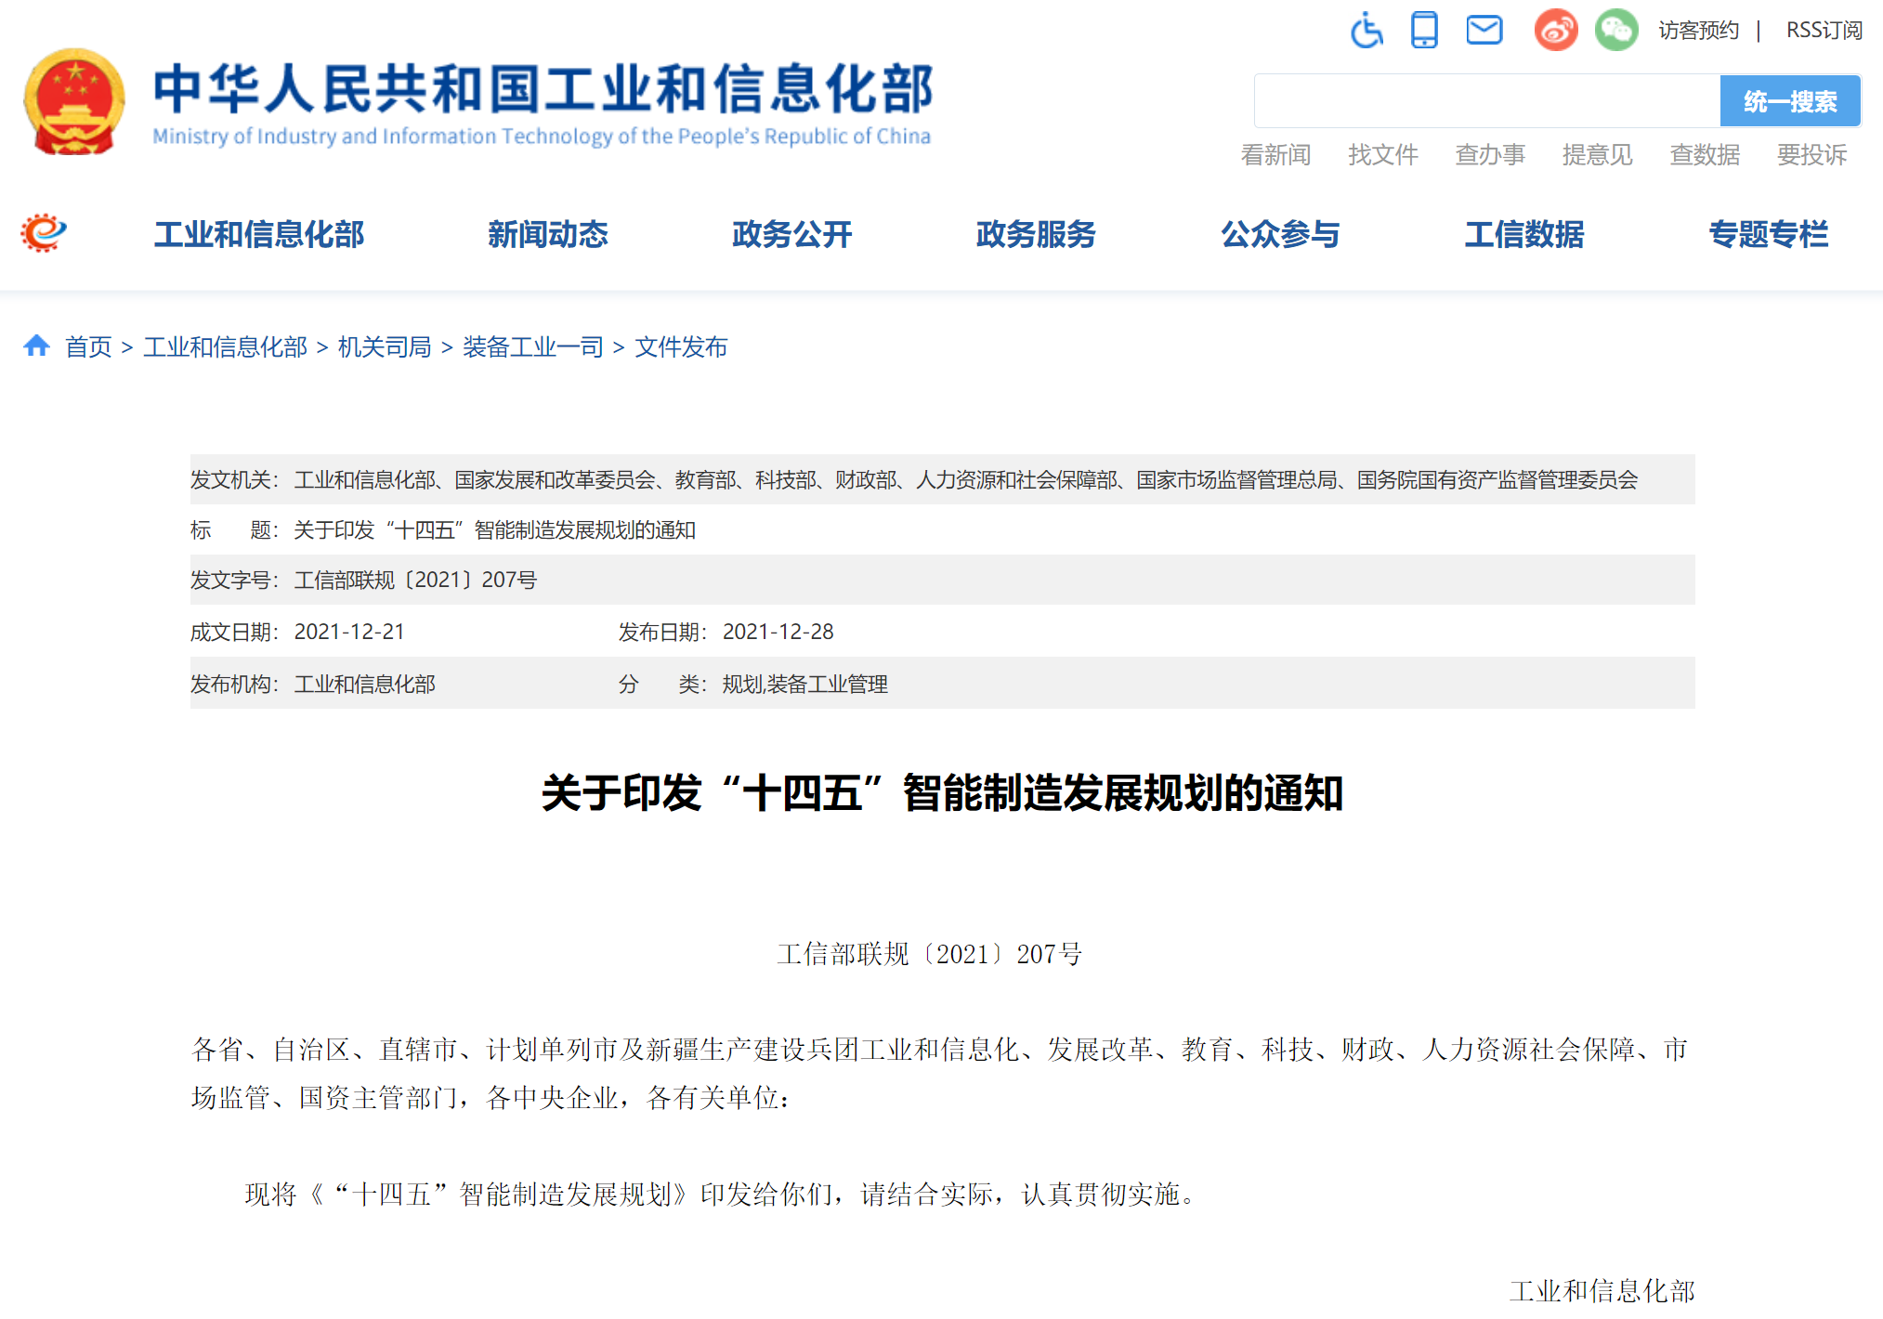The height and width of the screenshot is (1319, 1883).
Task: Click the ministry's Chinese title banner
Action: pos(543,89)
